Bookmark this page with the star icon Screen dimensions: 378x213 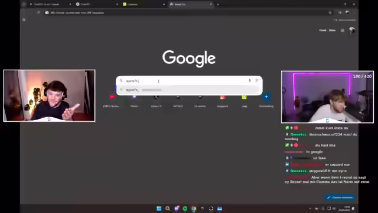[x=330, y=12]
